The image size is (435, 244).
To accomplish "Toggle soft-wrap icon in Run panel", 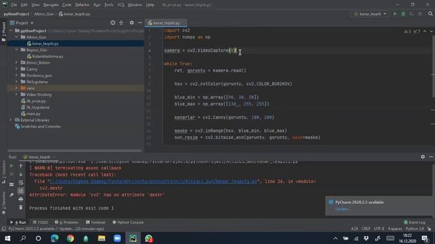I will coord(21,182).
